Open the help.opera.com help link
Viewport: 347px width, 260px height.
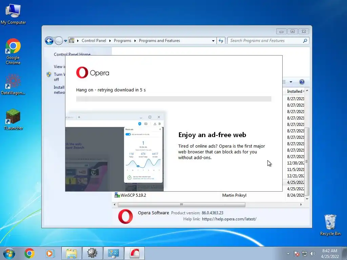pyautogui.click(x=229, y=219)
